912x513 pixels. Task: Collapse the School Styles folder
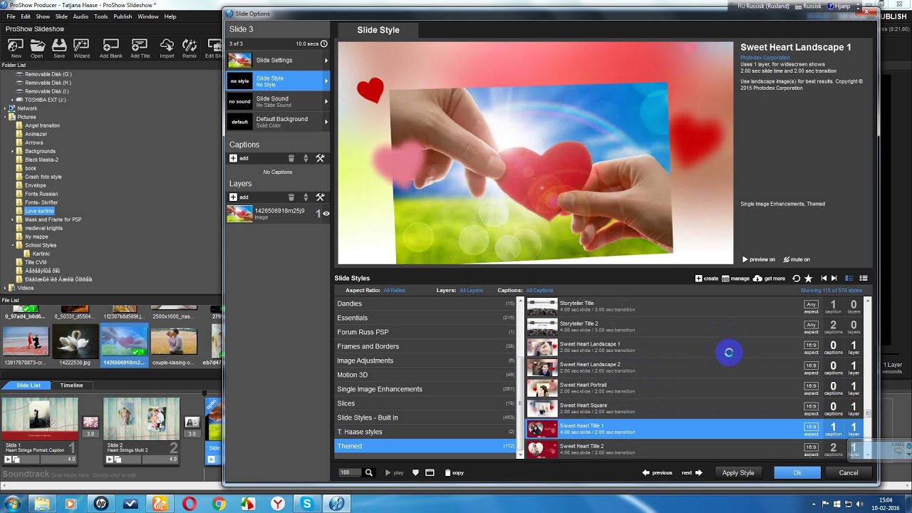coord(13,245)
